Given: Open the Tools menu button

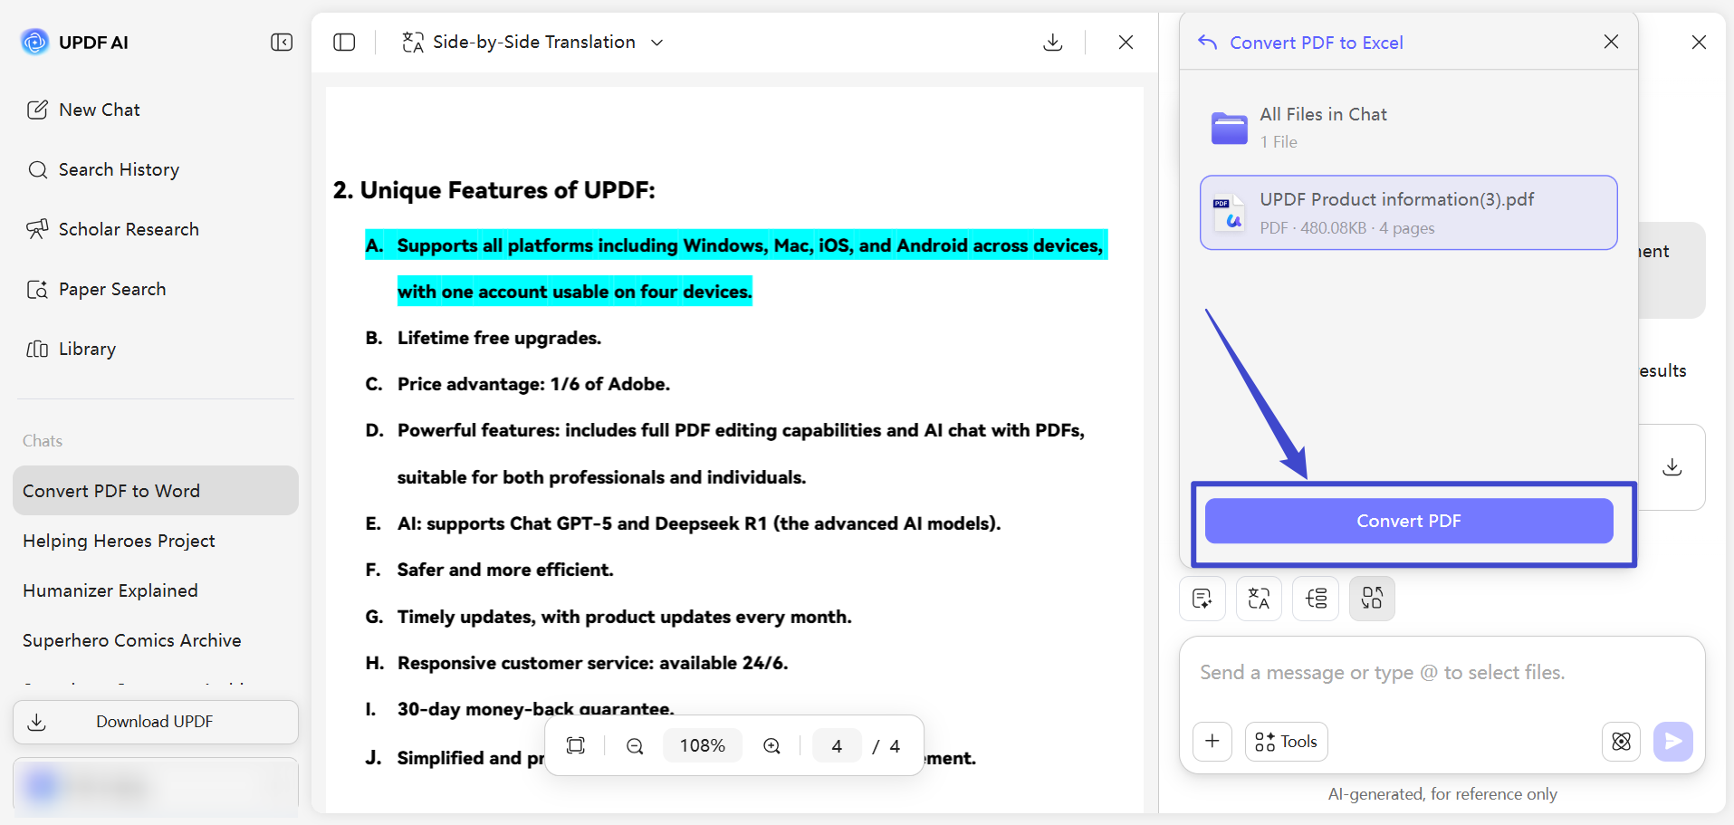Looking at the screenshot, I should tap(1286, 742).
